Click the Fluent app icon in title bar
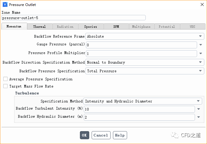The width and height of the screenshot is (207, 144). [x=5, y=5]
